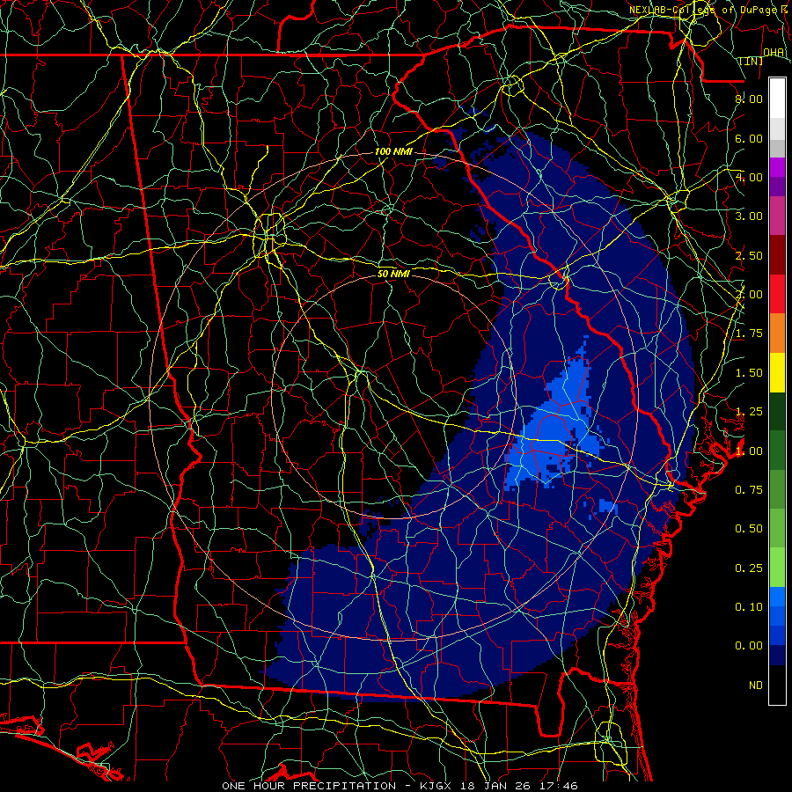This screenshot has width=792, height=792.
Task: Click the 2.50 legend value
Action: click(x=749, y=255)
